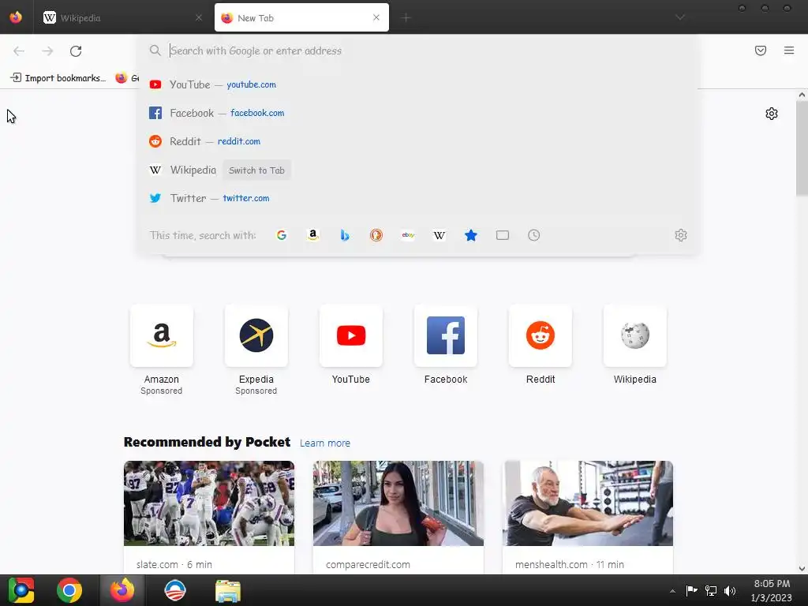Reload the page with refresh icon

[x=76, y=51]
